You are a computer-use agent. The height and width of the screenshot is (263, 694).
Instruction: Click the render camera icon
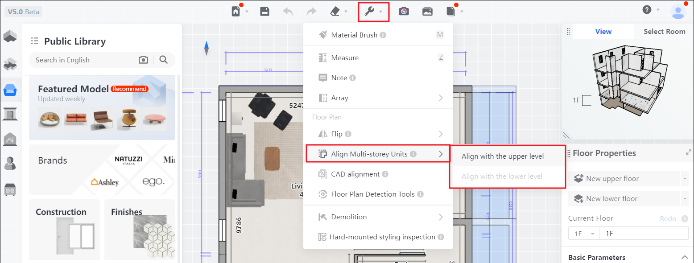pyautogui.click(x=404, y=12)
